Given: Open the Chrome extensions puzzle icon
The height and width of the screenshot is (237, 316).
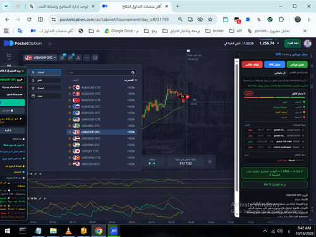Looking at the screenshot, I should (281, 20).
